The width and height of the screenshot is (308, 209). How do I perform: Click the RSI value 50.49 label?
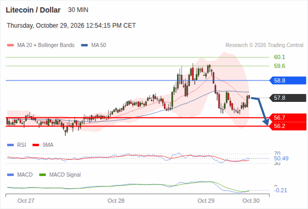click(281, 158)
